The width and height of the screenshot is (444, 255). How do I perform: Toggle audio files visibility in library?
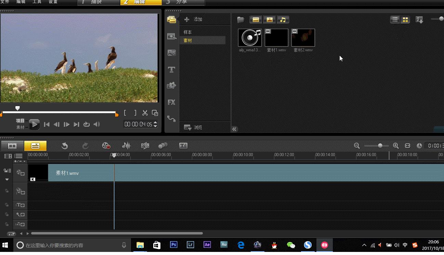pos(283,20)
